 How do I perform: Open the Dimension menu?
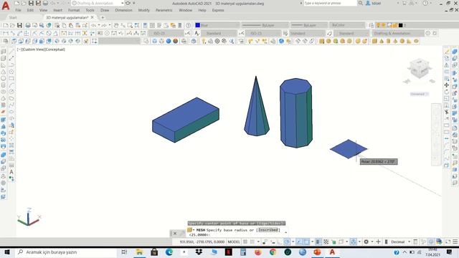[x=123, y=10]
